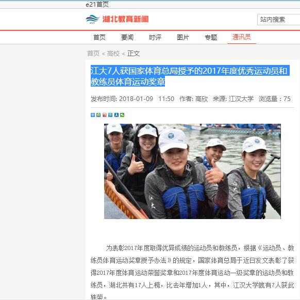Share article via green WeChat icon
This screenshot has height=300, width=300.
122,115
